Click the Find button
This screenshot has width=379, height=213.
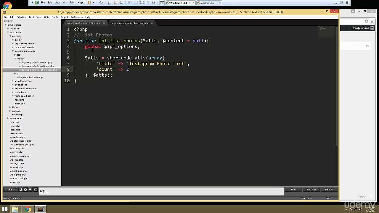tap(293, 190)
